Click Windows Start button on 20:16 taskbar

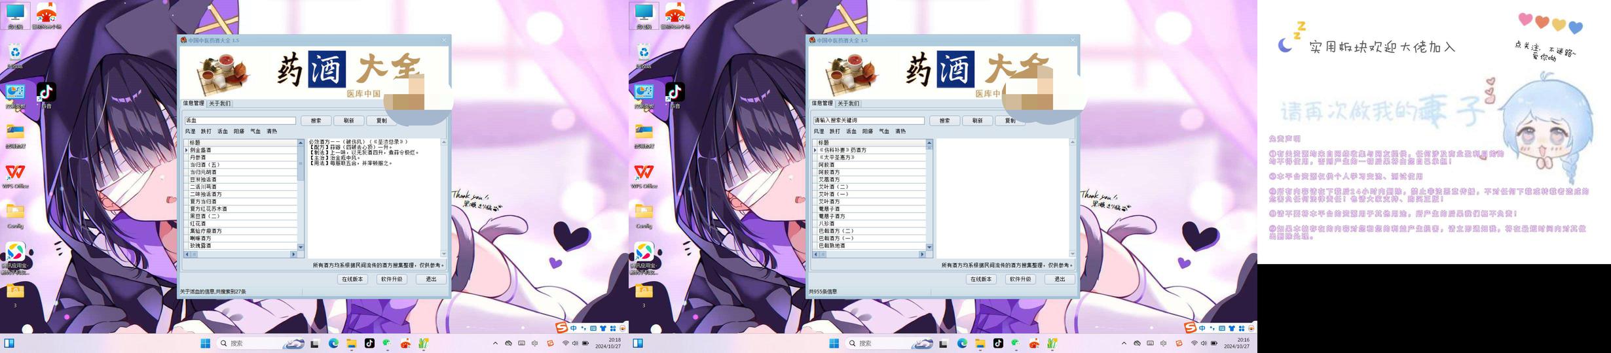click(x=834, y=343)
